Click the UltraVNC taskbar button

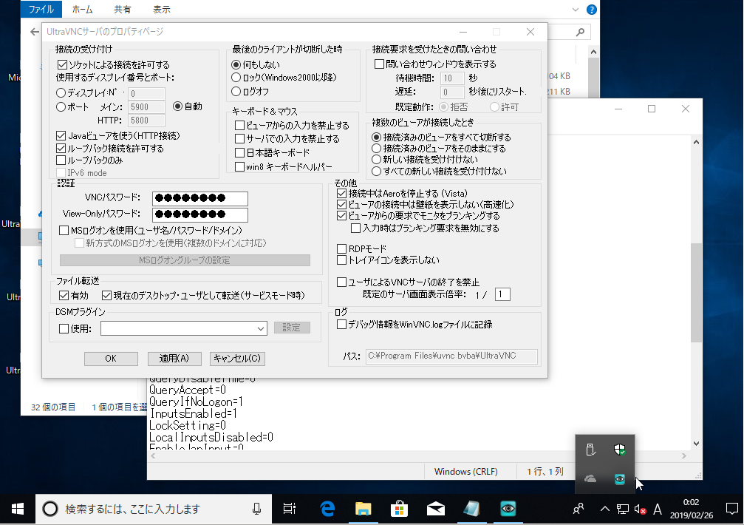[508, 509]
